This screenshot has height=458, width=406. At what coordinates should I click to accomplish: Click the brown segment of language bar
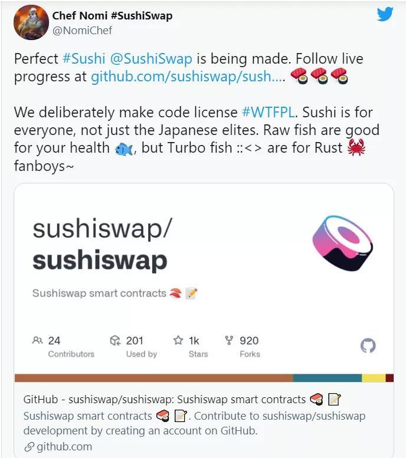point(154,378)
